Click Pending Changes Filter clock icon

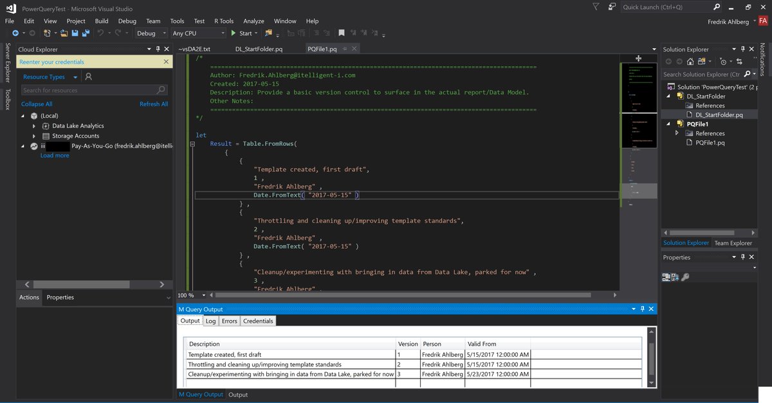(x=723, y=62)
